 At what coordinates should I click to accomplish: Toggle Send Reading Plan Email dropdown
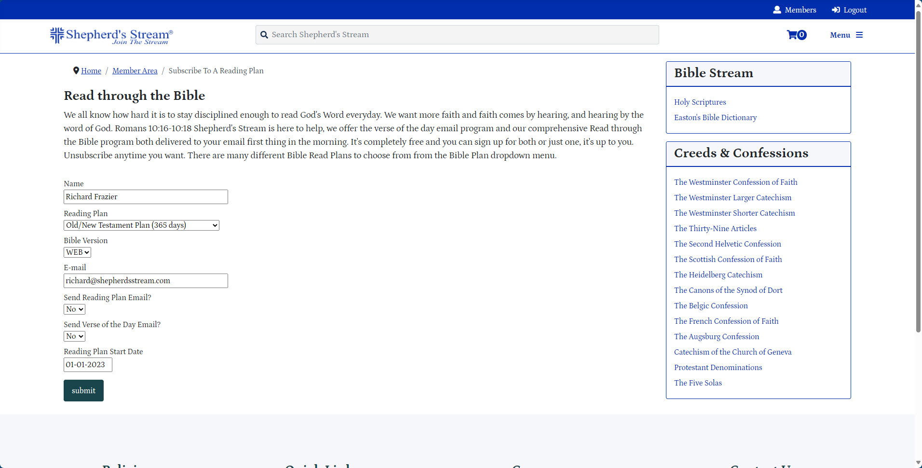click(x=74, y=309)
